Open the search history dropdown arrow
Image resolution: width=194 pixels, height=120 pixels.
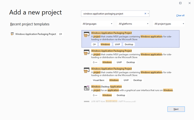click(148, 14)
